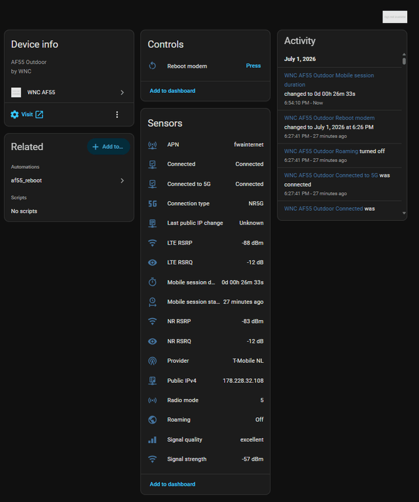Open the af55_reboot automation chevron
The width and height of the screenshot is (419, 502).
(x=122, y=181)
